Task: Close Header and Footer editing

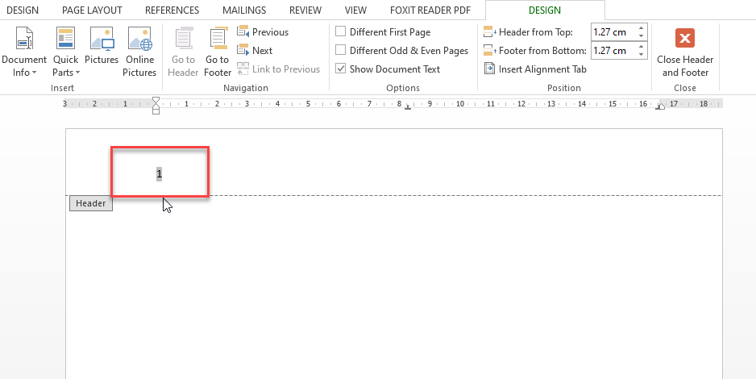Action: click(684, 52)
